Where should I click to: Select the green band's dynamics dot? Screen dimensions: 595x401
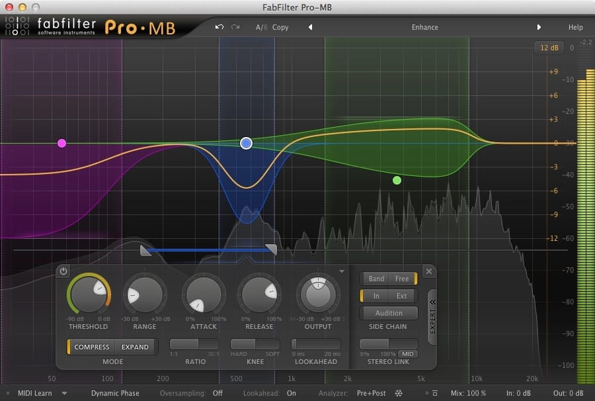pyautogui.click(x=397, y=179)
